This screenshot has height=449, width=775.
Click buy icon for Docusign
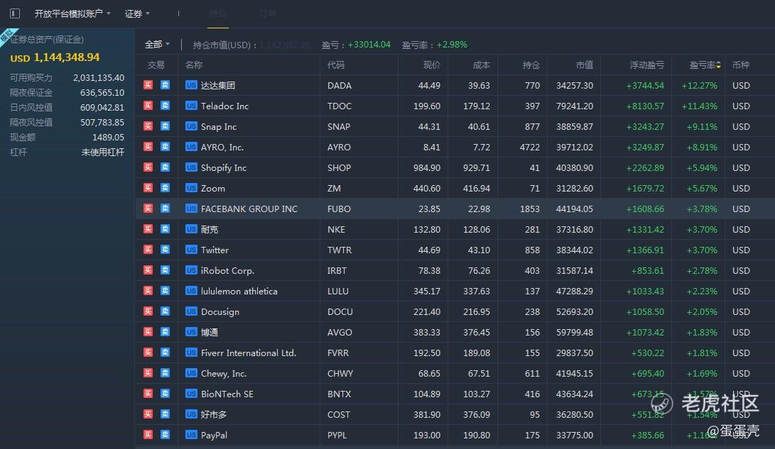pyautogui.click(x=148, y=311)
